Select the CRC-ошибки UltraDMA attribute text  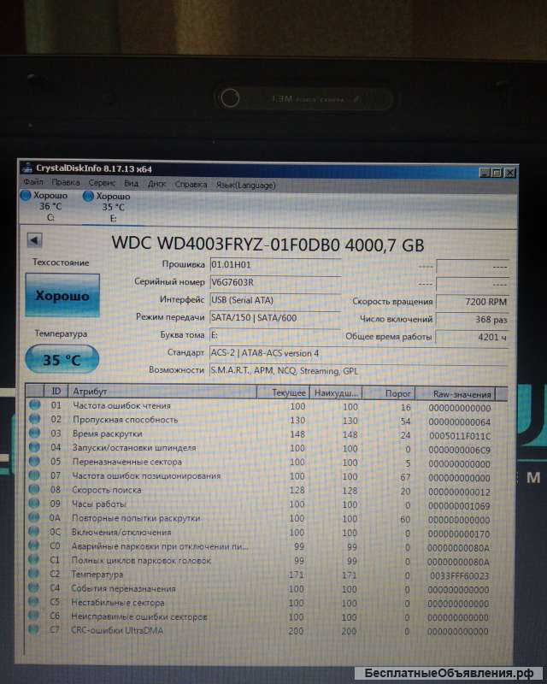tap(117, 630)
